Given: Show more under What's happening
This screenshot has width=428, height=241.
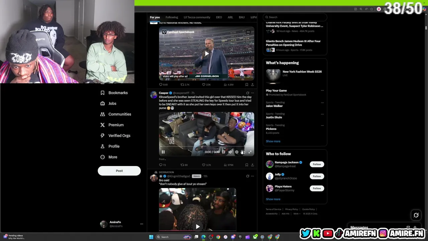Looking at the screenshot, I should coord(273,141).
